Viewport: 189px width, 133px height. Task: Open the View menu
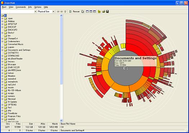[x=11, y=7]
